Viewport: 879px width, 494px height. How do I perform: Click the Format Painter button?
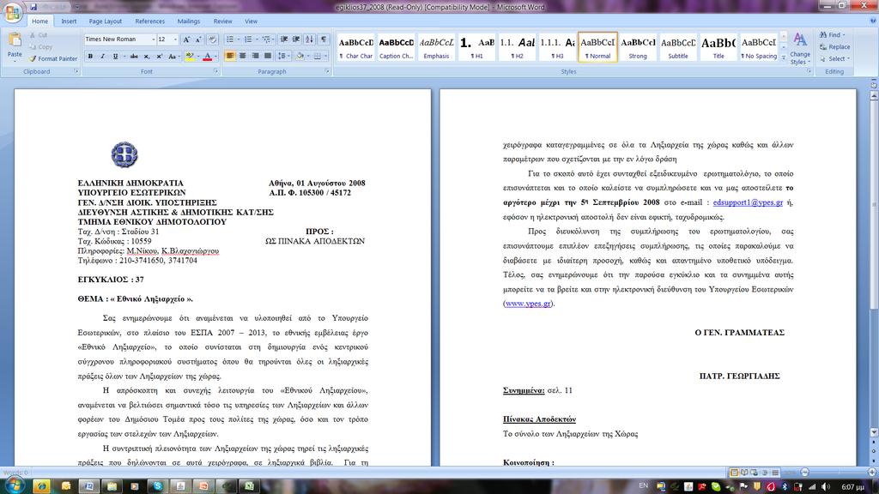[53, 58]
